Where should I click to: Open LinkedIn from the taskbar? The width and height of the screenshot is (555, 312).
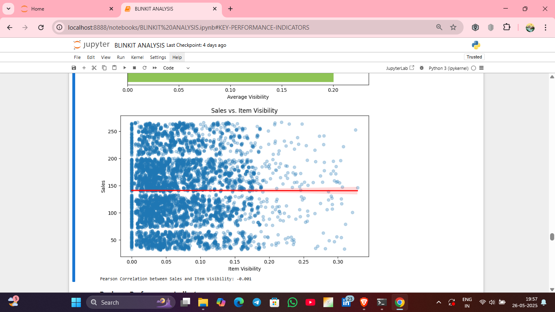click(346, 302)
